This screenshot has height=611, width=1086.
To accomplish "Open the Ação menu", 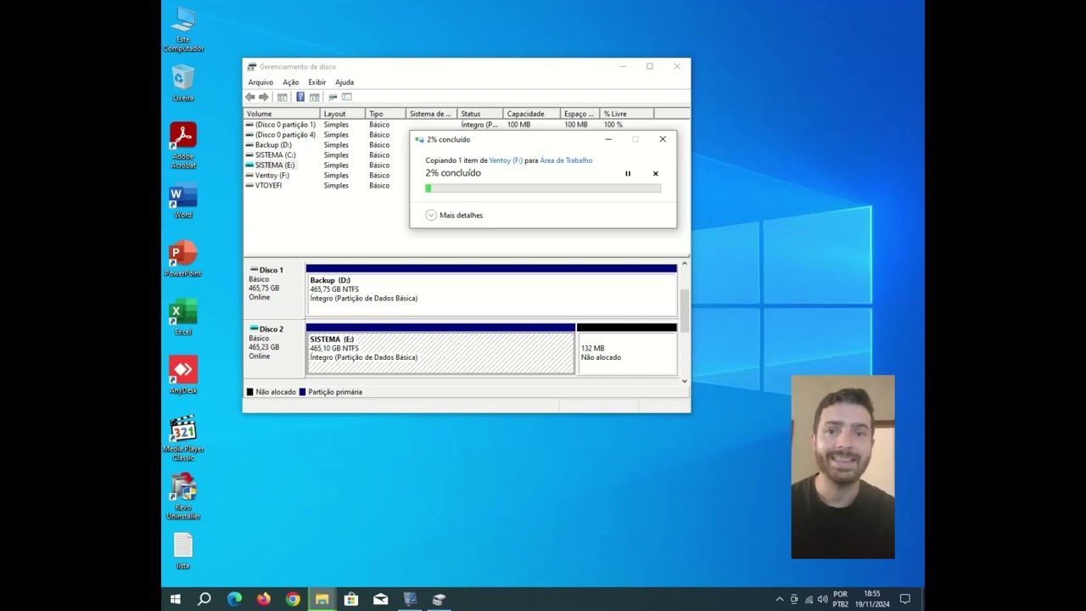I will tap(290, 82).
